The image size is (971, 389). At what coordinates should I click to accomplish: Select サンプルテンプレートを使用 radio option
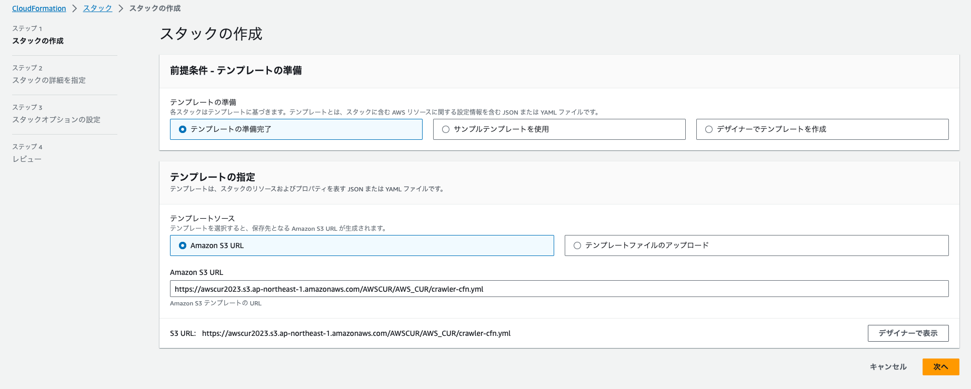(x=446, y=129)
